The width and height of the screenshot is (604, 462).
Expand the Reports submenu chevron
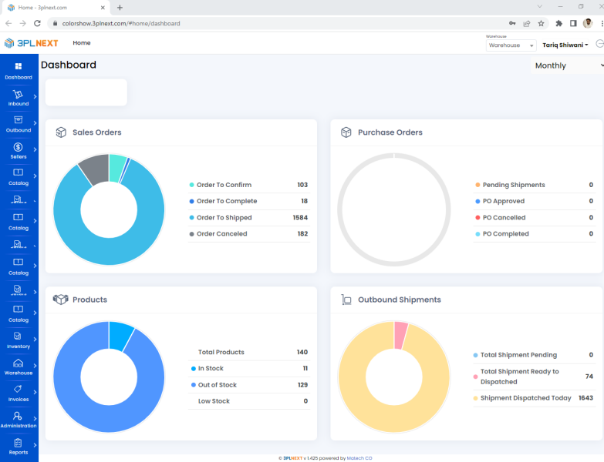click(35, 445)
